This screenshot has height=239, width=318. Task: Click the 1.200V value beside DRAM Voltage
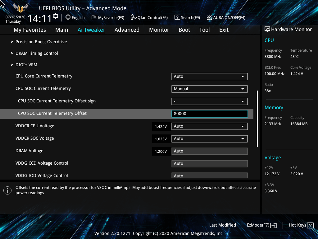pyautogui.click(x=161, y=151)
